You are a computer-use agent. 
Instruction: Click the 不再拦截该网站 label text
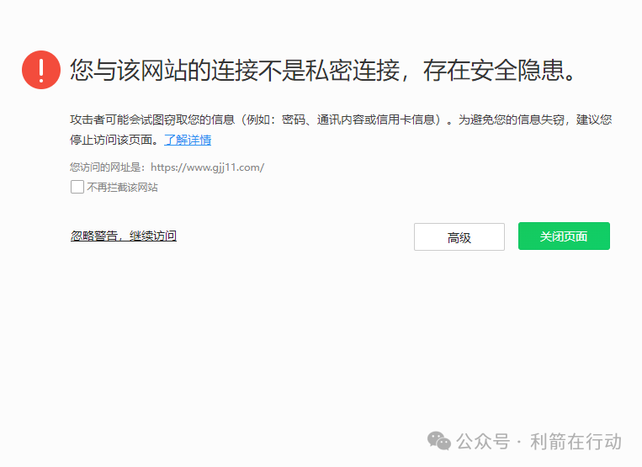[122, 188]
